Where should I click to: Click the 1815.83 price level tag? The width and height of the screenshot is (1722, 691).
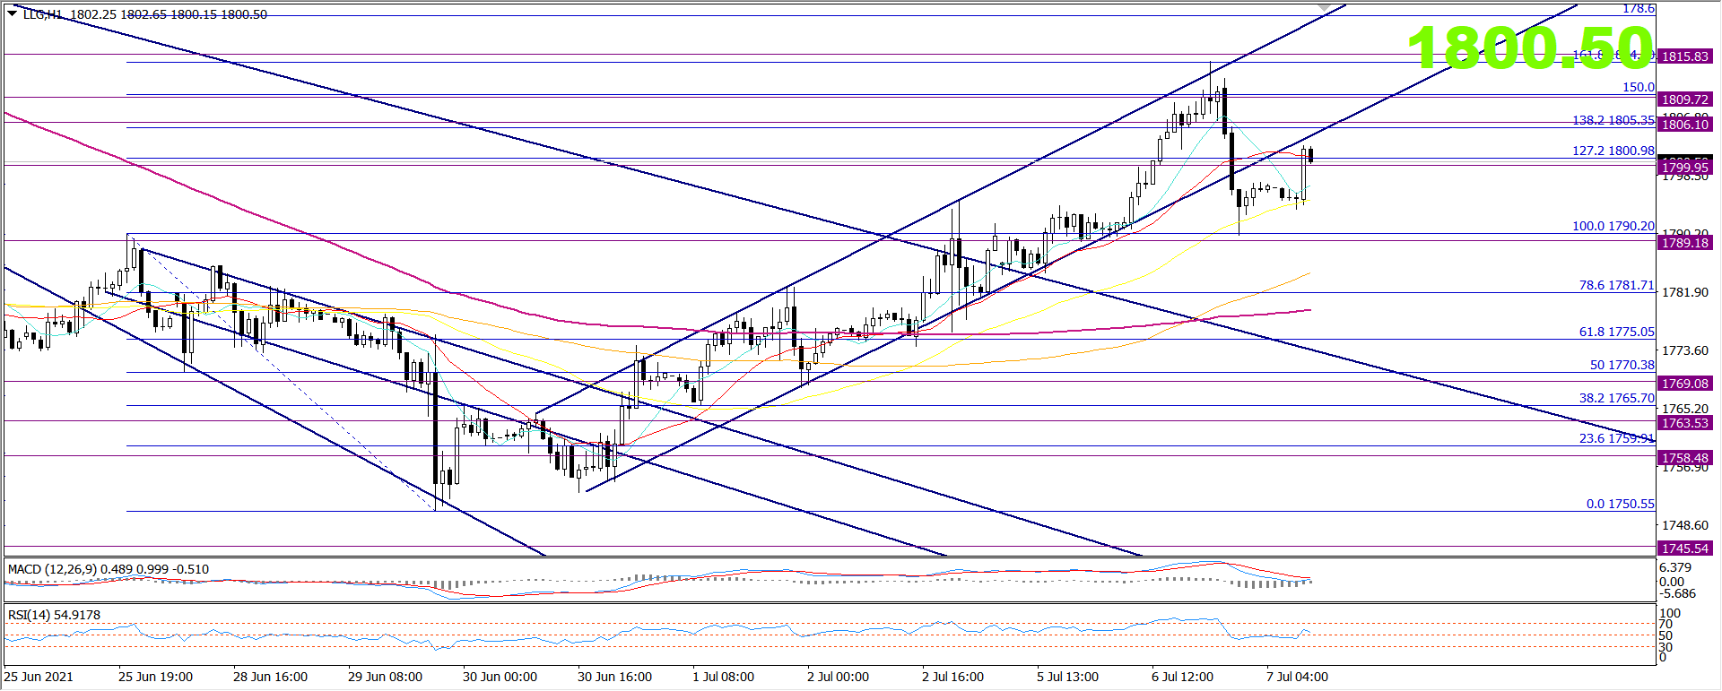pos(1685,56)
